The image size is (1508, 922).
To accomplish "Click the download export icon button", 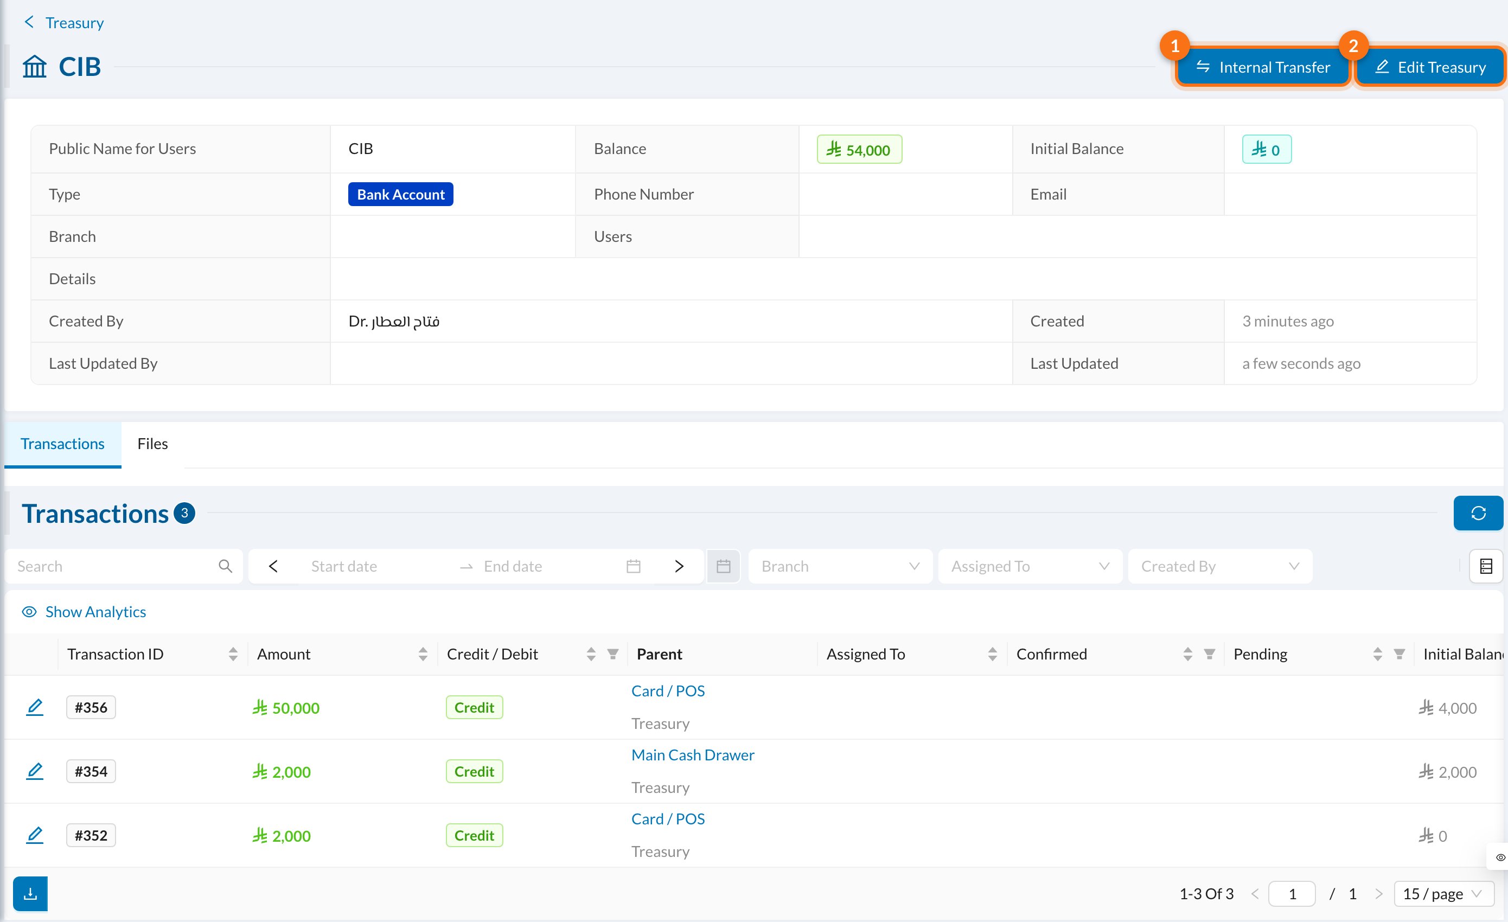I will [30, 894].
